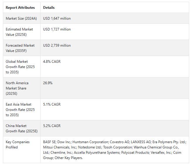
Task: Select the USD 2,759 million cell
Action: pyautogui.click(x=57, y=45)
